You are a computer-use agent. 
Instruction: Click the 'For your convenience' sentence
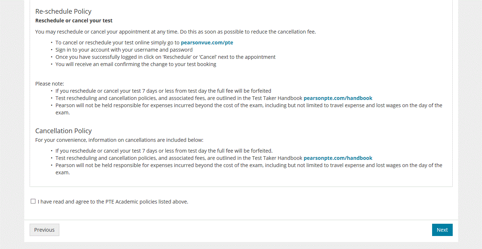pyautogui.click(x=119, y=140)
